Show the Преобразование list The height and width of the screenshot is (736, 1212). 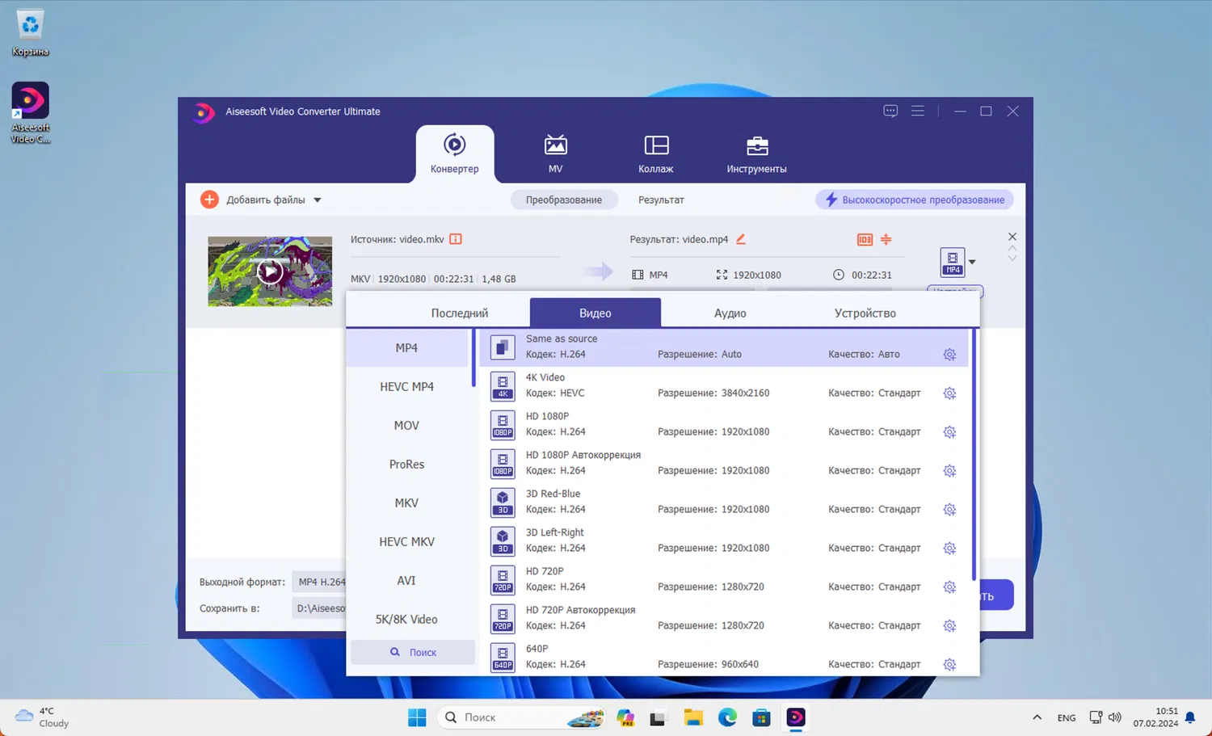coord(564,200)
